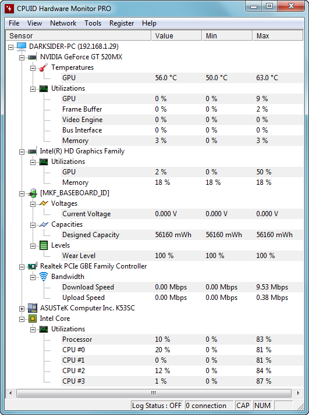Click the Value column header
The image size is (309, 415).
tap(176, 35)
